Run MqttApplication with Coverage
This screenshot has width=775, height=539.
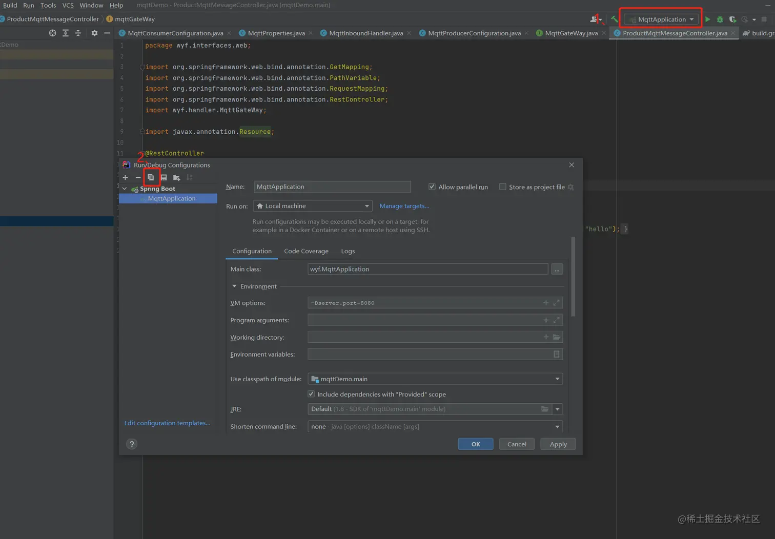click(x=732, y=19)
